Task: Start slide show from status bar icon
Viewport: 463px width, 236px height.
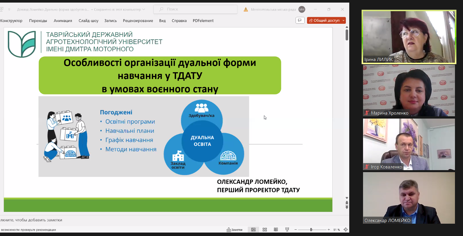Action: [287, 230]
